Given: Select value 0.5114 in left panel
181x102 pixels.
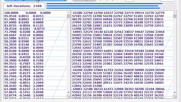Looking at the screenshot, I should click(38, 54).
